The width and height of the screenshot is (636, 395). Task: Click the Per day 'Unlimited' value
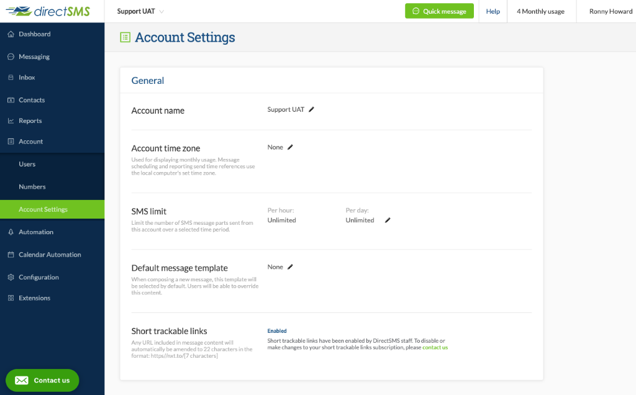point(360,220)
